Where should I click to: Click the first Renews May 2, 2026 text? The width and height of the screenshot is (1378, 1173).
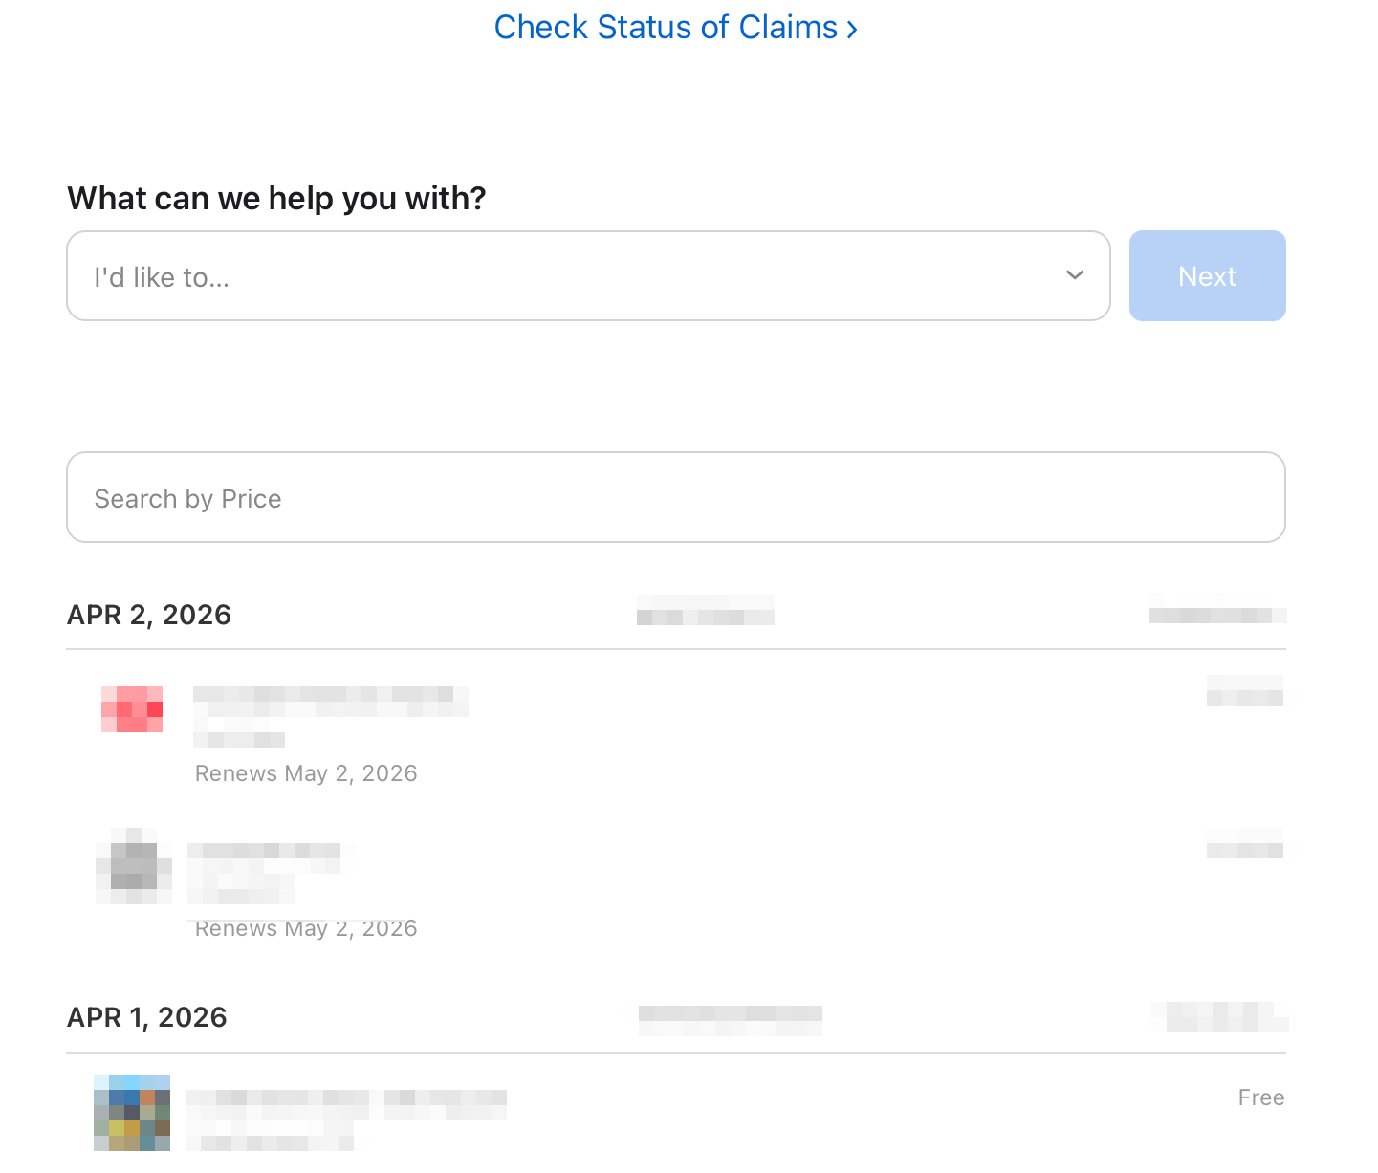pyautogui.click(x=306, y=773)
